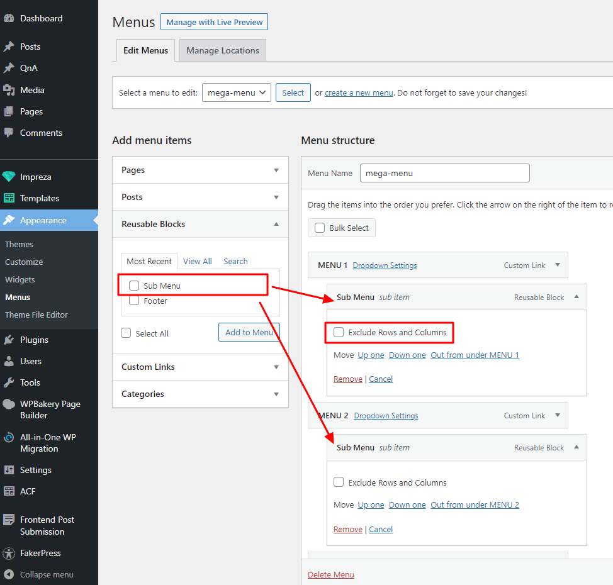This screenshot has height=585, width=613.
Task: Expand the MENU 1 item arrow
Action: pos(558,265)
